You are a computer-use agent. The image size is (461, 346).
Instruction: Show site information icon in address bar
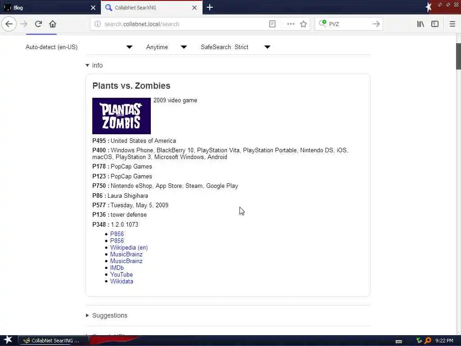point(98,24)
